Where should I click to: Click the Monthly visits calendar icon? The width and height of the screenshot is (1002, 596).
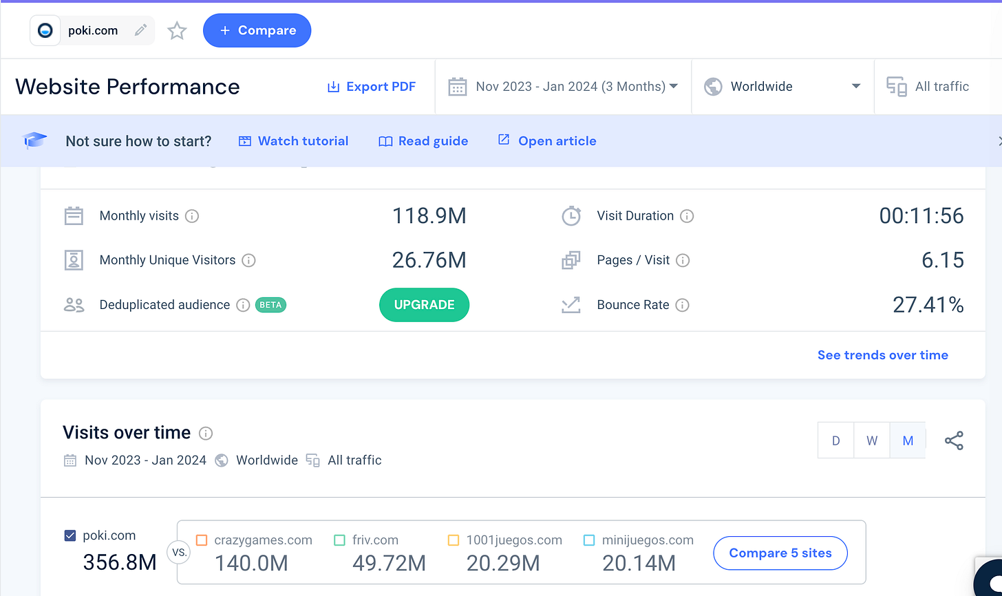pyautogui.click(x=74, y=216)
